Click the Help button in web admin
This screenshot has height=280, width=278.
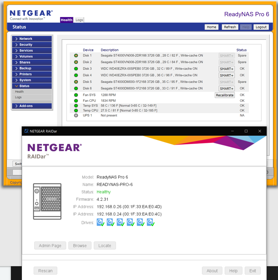click(246, 27)
